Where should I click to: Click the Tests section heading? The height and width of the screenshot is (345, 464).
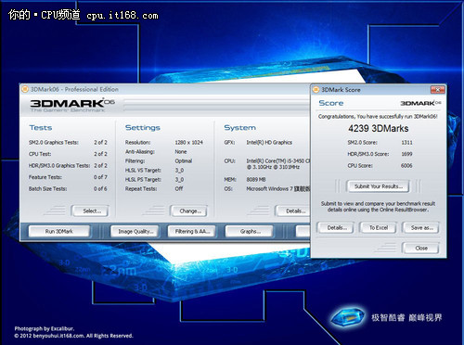(41, 128)
